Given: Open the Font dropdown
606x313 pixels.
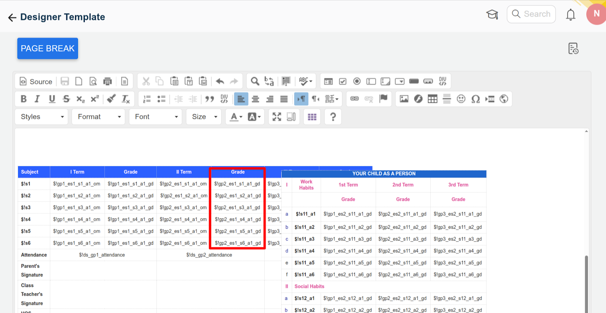Looking at the screenshot, I should coord(156,117).
